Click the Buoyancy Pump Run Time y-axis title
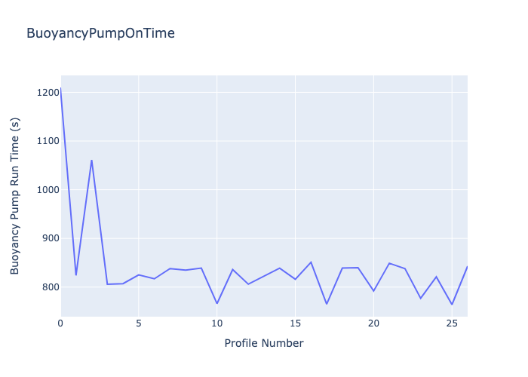This screenshot has width=528, height=377. (x=15, y=195)
